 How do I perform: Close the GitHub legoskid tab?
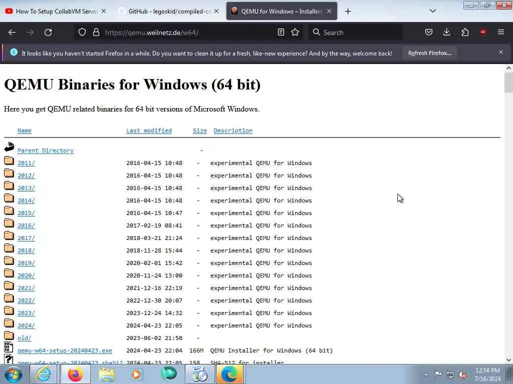(216, 11)
